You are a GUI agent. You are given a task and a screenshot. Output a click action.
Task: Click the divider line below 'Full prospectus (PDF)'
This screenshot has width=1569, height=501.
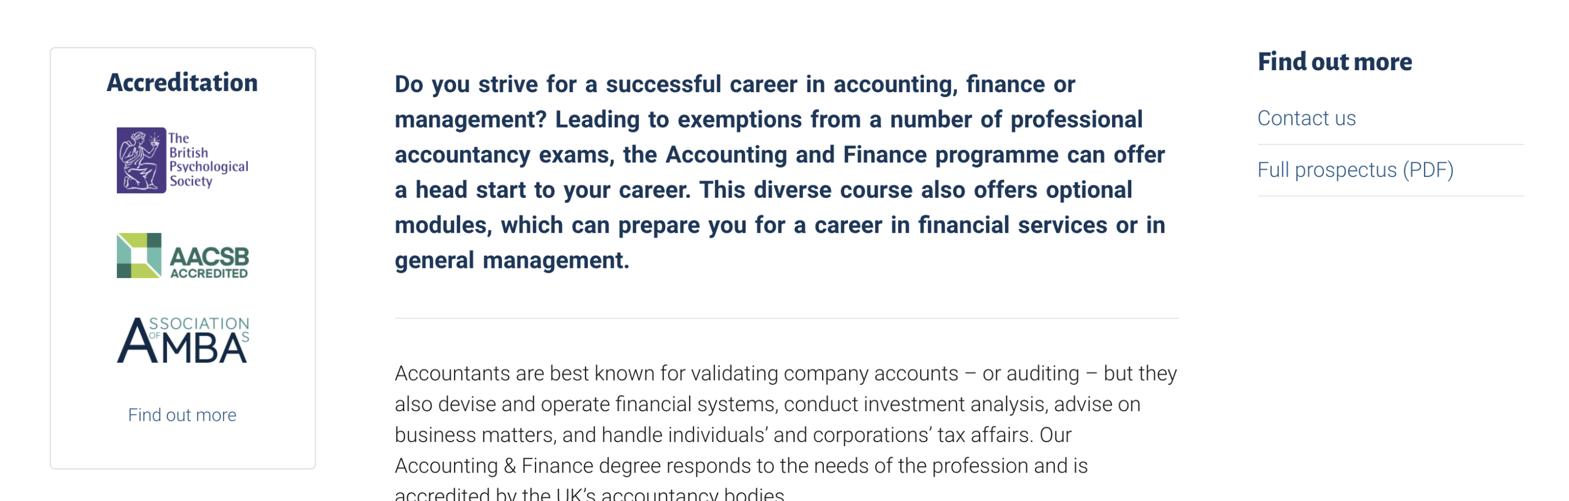(1390, 196)
